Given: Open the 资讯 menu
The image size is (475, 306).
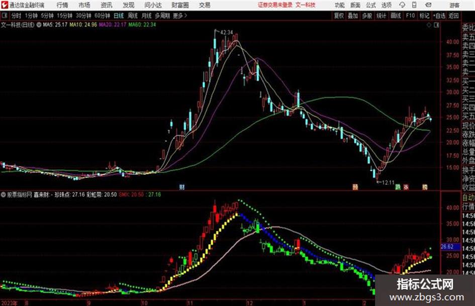Looking at the screenshot, I should click(107, 5).
